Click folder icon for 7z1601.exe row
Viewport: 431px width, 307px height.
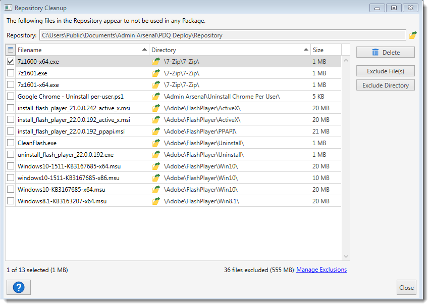point(156,73)
